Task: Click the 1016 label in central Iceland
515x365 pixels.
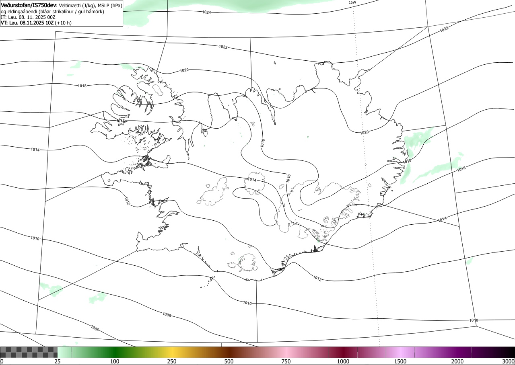Action: [x=288, y=178]
